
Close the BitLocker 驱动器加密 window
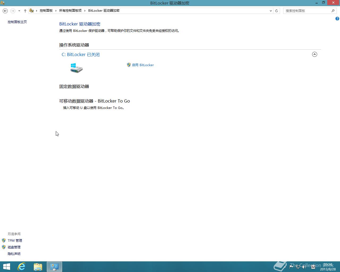333,3
